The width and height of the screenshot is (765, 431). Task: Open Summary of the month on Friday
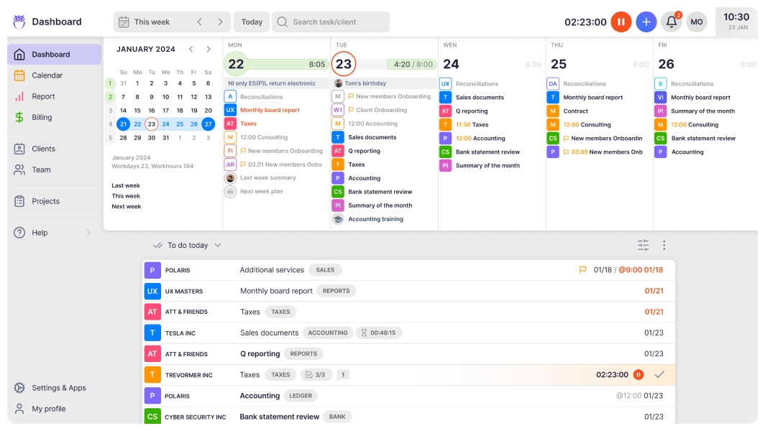[x=702, y=111]
